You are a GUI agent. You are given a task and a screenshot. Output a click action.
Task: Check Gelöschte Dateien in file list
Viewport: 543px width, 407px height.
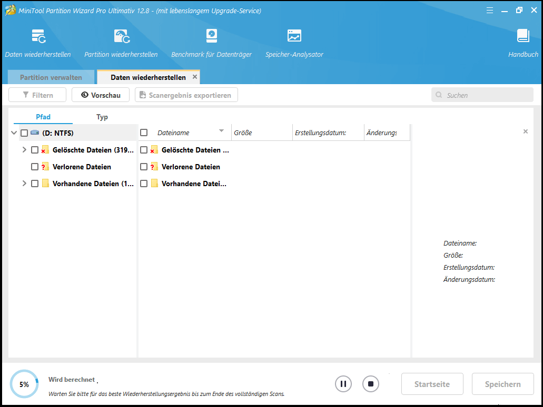[x=144, y=150]
